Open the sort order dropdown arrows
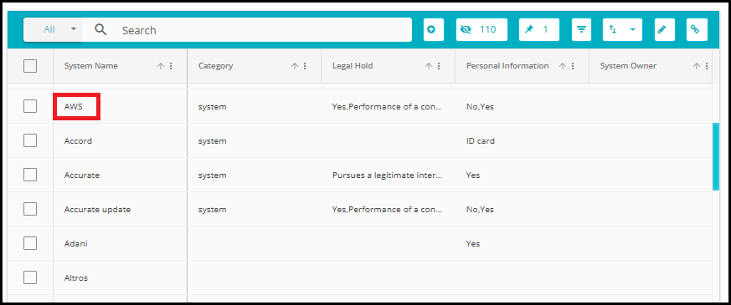Image resolution: width=731 pixels, height=305 pixels. point(622,30)
